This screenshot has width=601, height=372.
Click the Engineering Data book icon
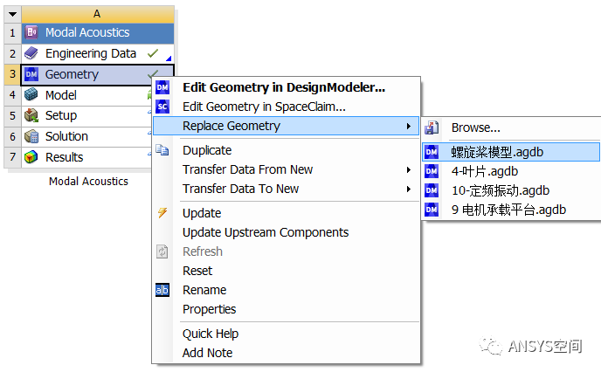click(x=32, y=53)
